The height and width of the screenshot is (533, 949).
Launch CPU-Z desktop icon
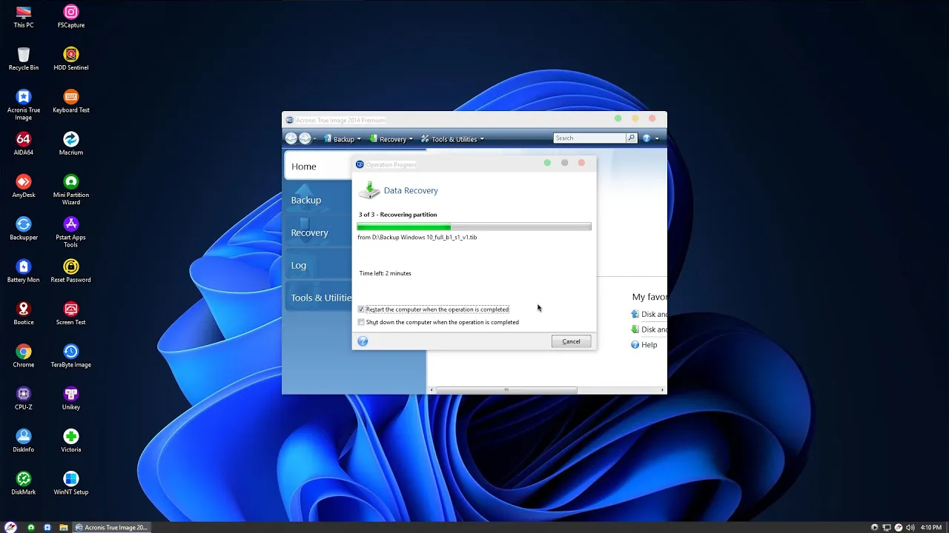[24, 398]
